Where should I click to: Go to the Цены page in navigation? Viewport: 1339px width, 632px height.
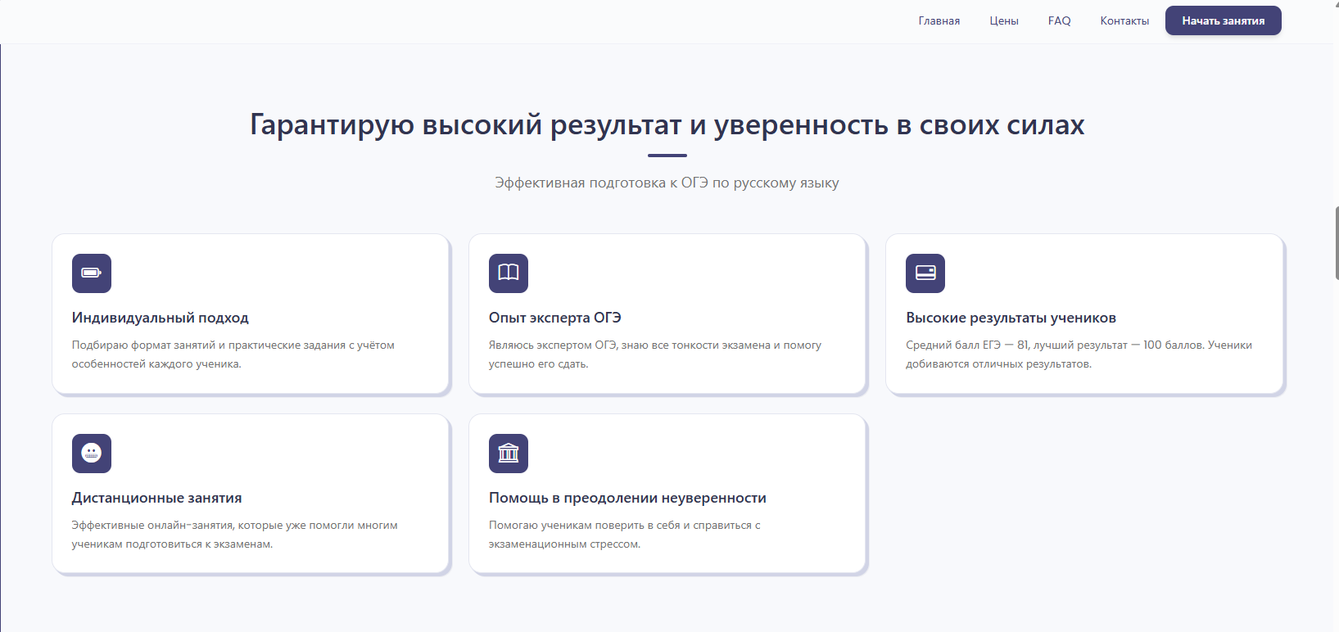[x=1003, y=21]
